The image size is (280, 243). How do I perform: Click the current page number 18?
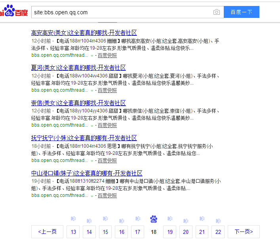tap(154, 232)
